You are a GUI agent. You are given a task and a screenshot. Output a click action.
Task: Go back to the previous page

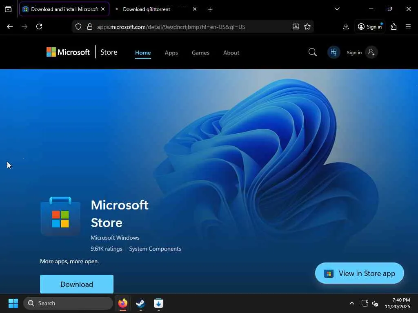click(10, 26)
